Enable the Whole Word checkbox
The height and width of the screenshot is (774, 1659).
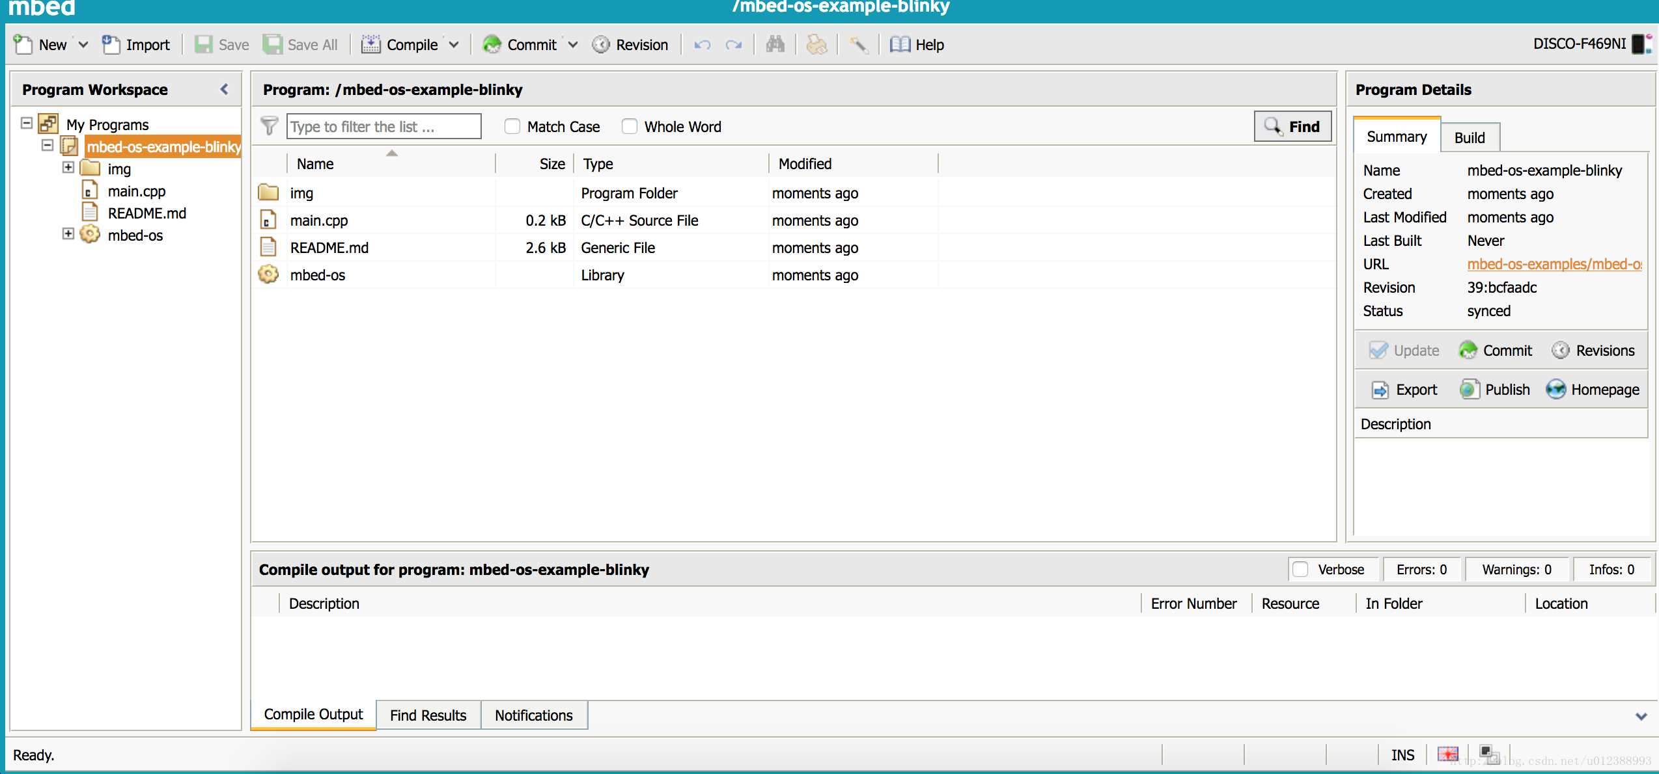click(630, 126)
